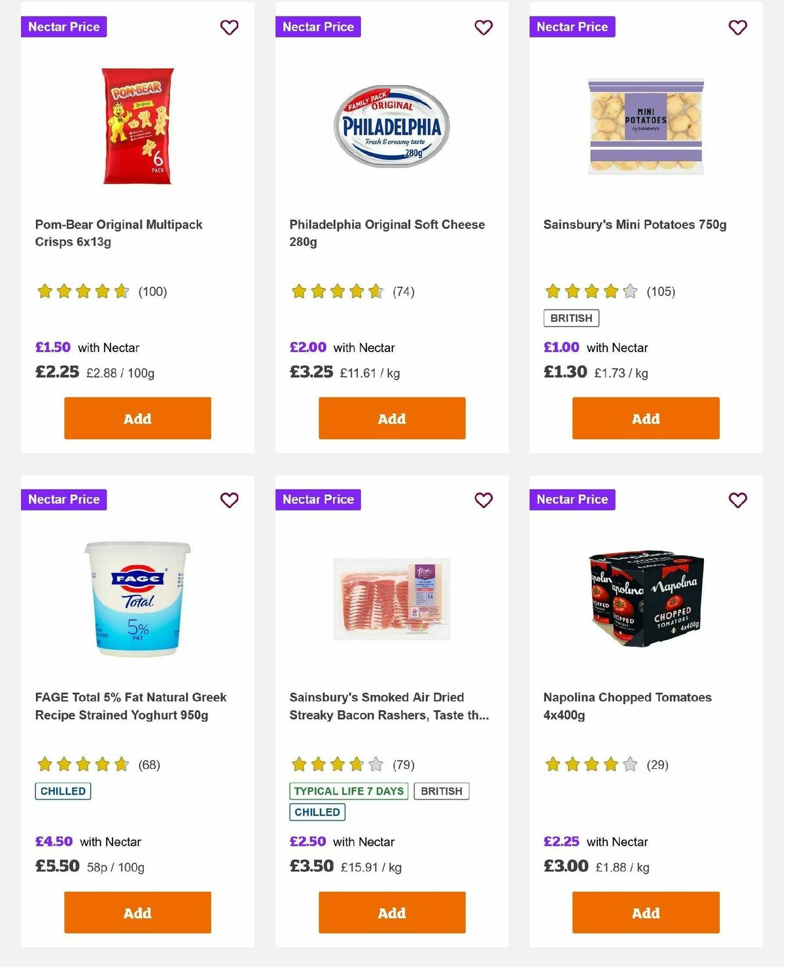Image resolution: width=785 pixels, height=968 pixels.
Task: Open (29) reviews for Napolina tomatoes
Action: [656, 764]
